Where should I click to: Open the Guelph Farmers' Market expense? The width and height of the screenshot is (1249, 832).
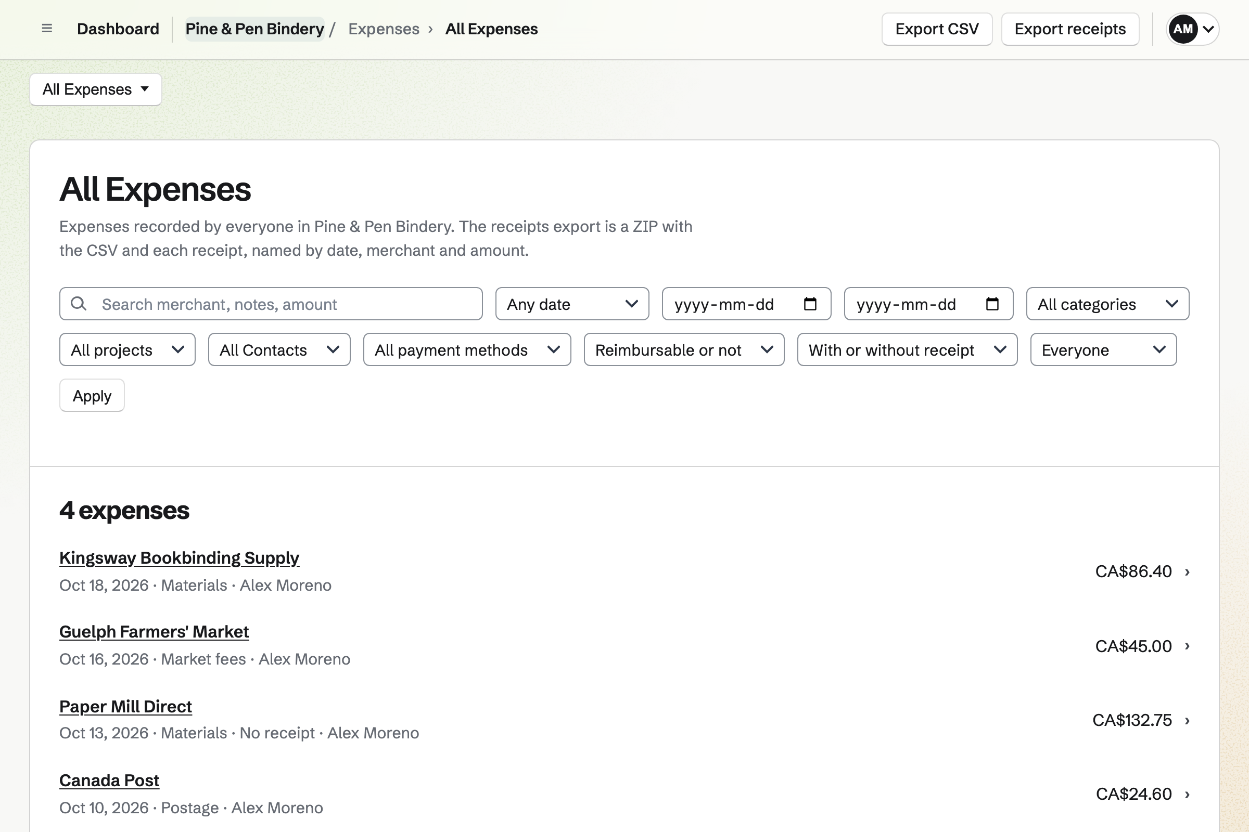pos(154,631)
